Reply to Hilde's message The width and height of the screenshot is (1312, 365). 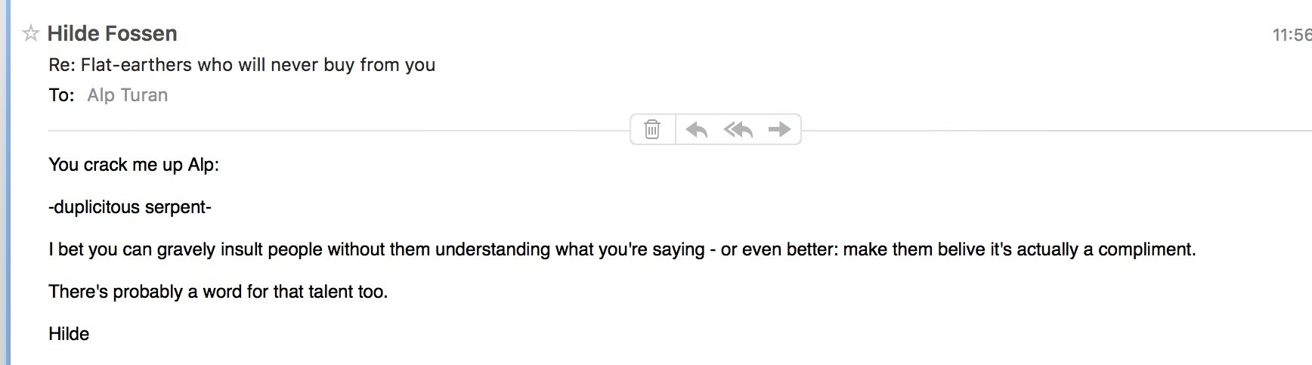(x=696, y=129)
